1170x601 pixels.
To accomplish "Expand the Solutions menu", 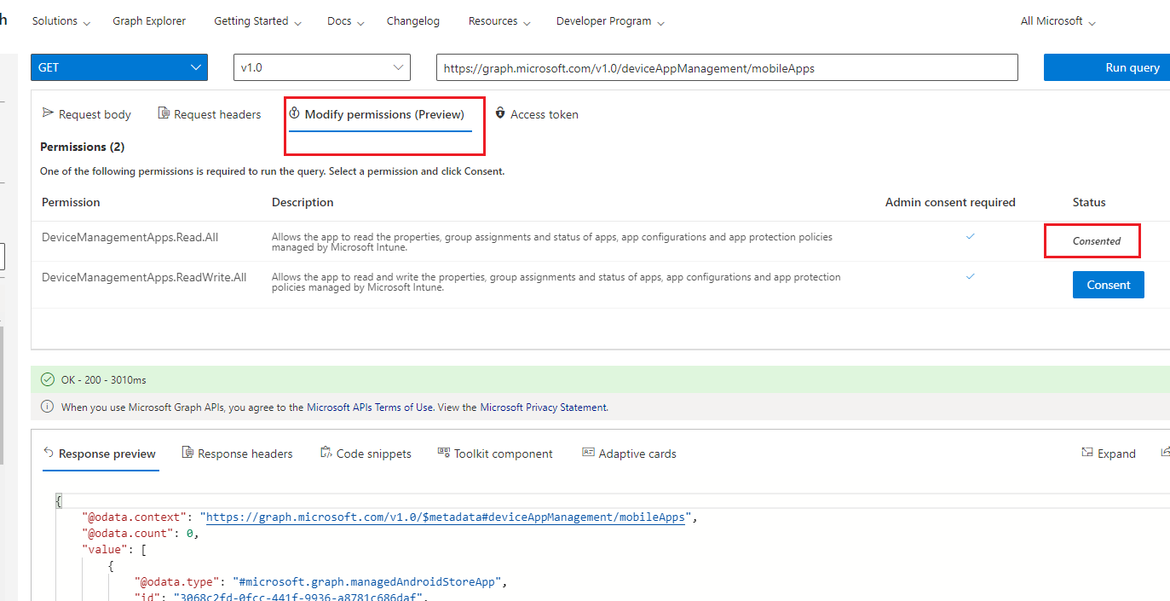I will click(x=61, y=21).
